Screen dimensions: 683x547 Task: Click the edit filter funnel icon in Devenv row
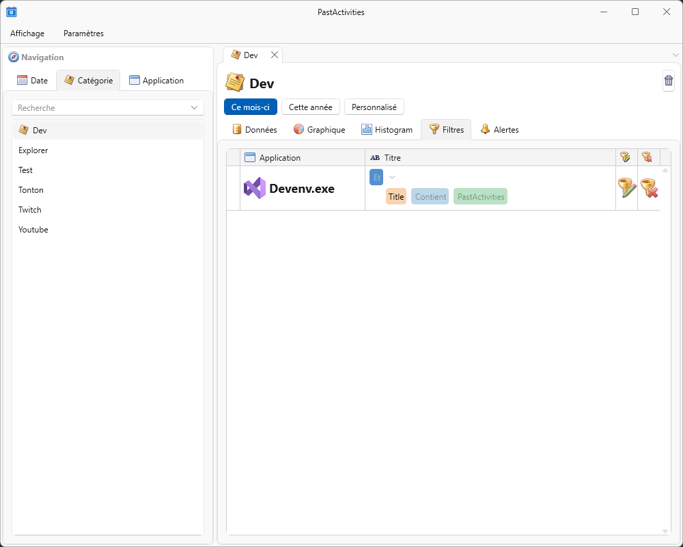[626, 188]
